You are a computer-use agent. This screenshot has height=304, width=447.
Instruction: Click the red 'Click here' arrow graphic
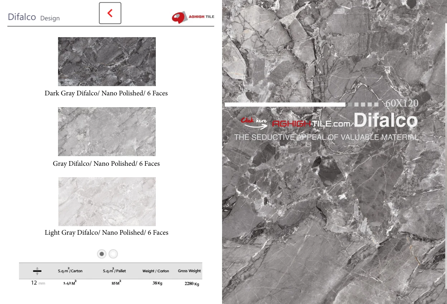point(254,122)
